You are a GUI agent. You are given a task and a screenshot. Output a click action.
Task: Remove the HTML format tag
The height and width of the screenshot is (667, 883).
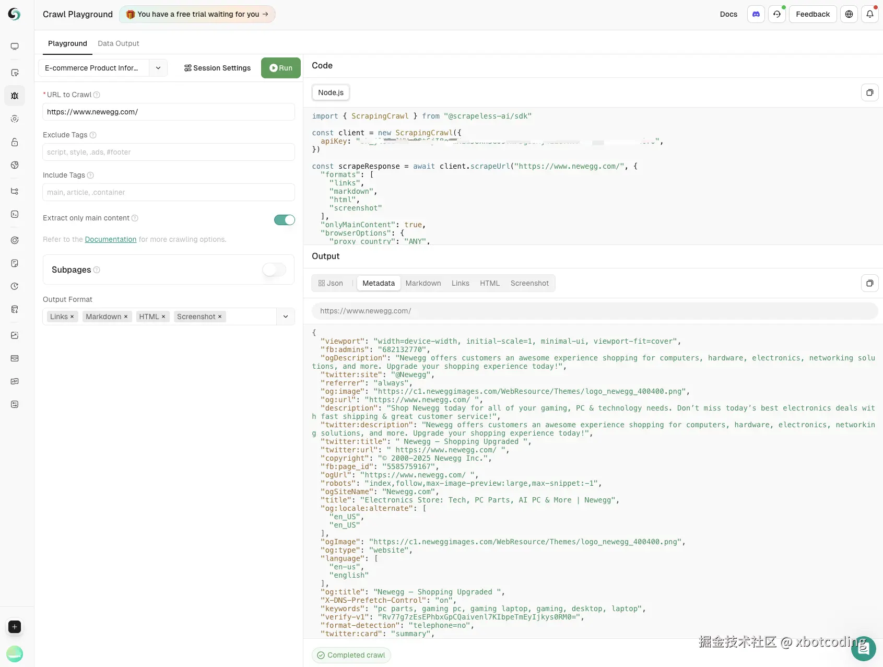click(x=163, y=317)
